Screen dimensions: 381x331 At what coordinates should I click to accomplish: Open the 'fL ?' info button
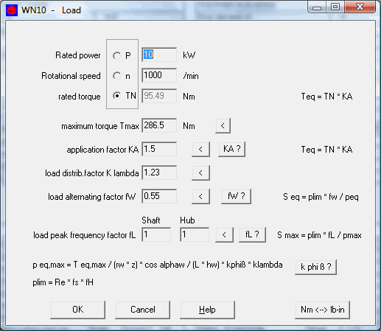(x=252, y=235)
